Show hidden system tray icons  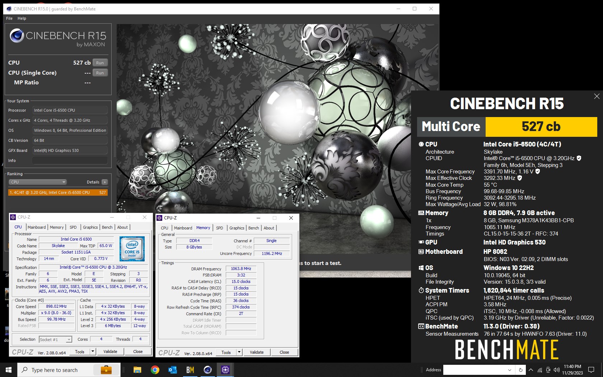coord(531,370)
